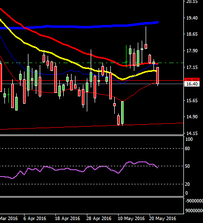
Task: Click the latest large red candle
Action: (158, 75)
